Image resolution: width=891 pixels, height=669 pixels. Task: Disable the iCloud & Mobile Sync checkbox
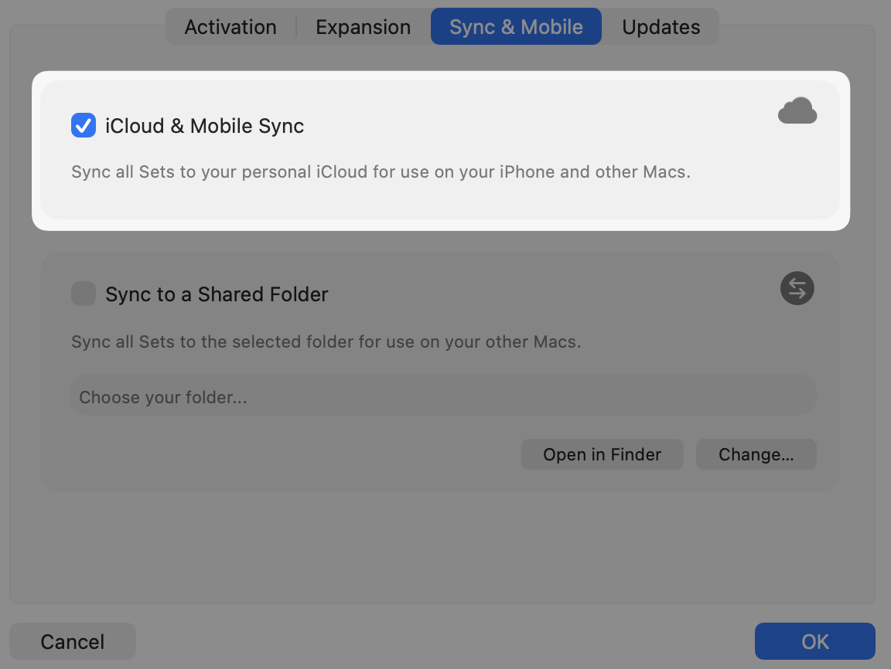[x=84, y=126]
